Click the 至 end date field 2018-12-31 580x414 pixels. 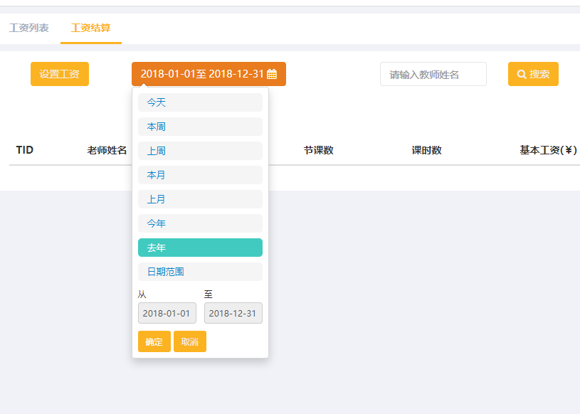pyautogui.click(x=233, y=313)
